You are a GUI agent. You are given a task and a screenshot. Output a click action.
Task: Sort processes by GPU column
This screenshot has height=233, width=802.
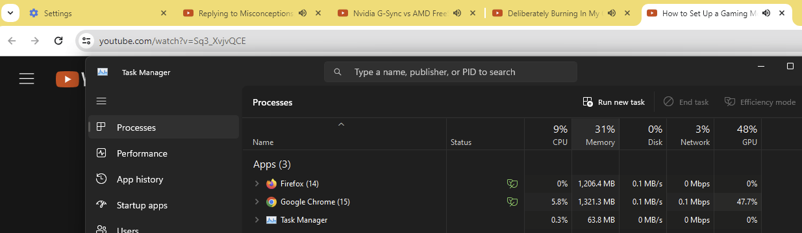(x=738, y=135)
